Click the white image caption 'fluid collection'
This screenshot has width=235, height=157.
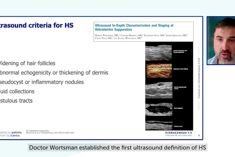(178, 108)
